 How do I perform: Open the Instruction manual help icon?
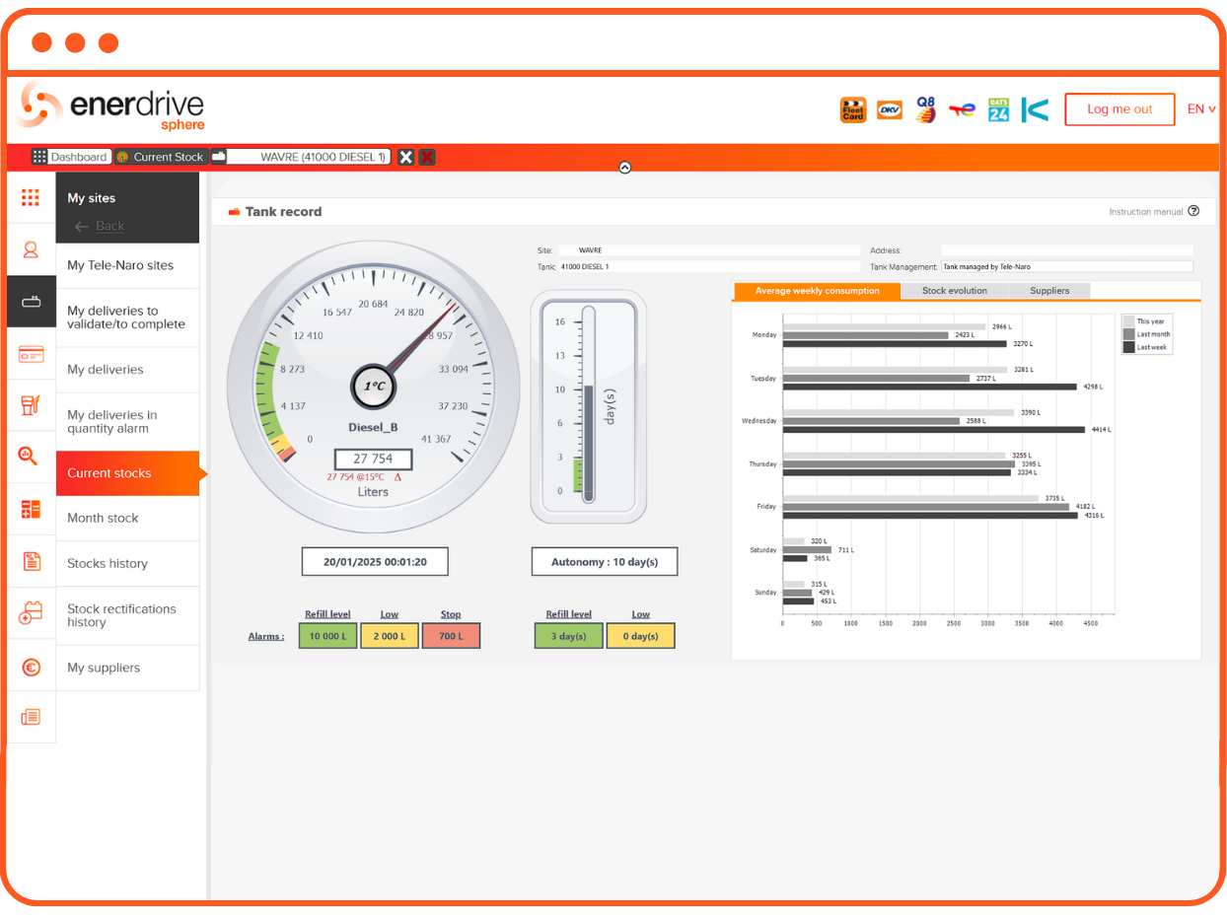pos(1193,211)
